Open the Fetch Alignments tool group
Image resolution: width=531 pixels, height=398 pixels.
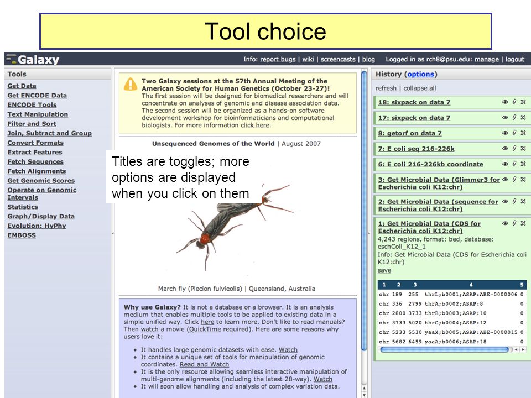[37, 171]
